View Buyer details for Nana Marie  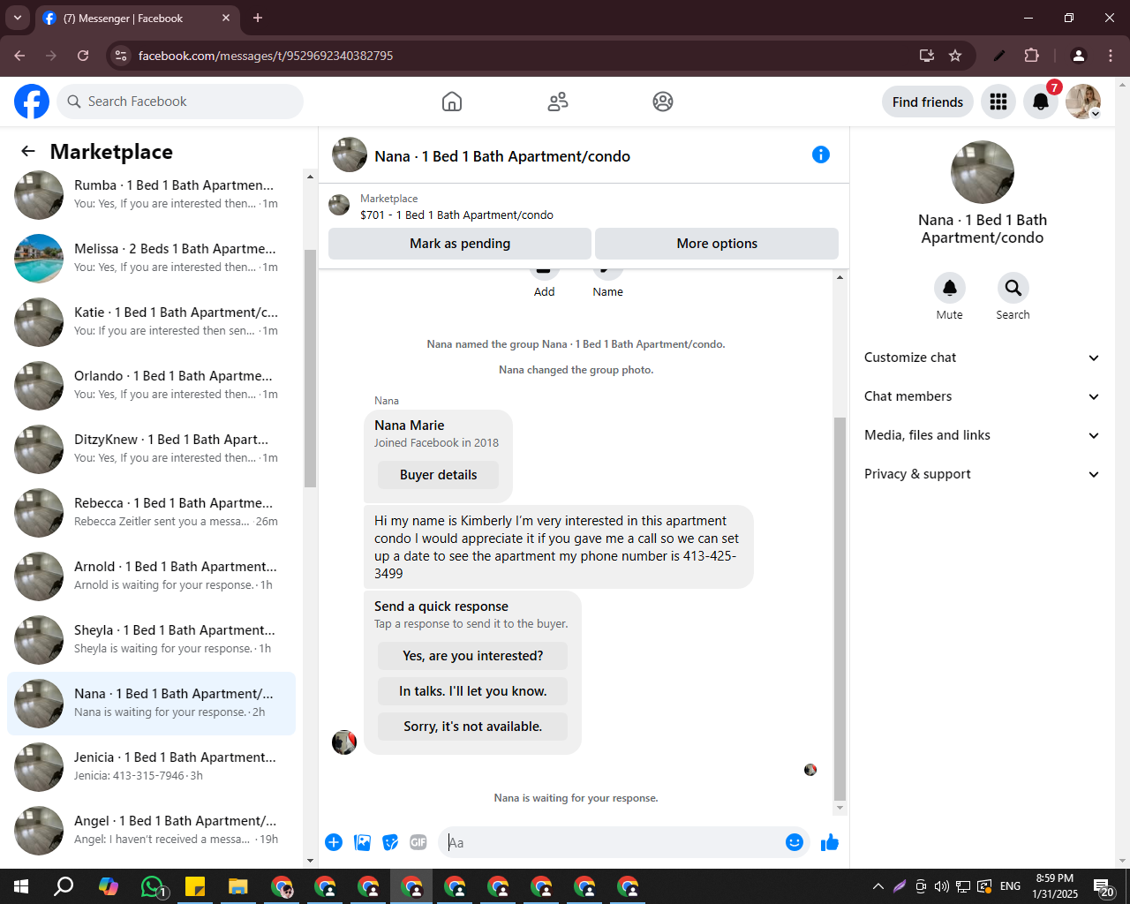[438, 475]
